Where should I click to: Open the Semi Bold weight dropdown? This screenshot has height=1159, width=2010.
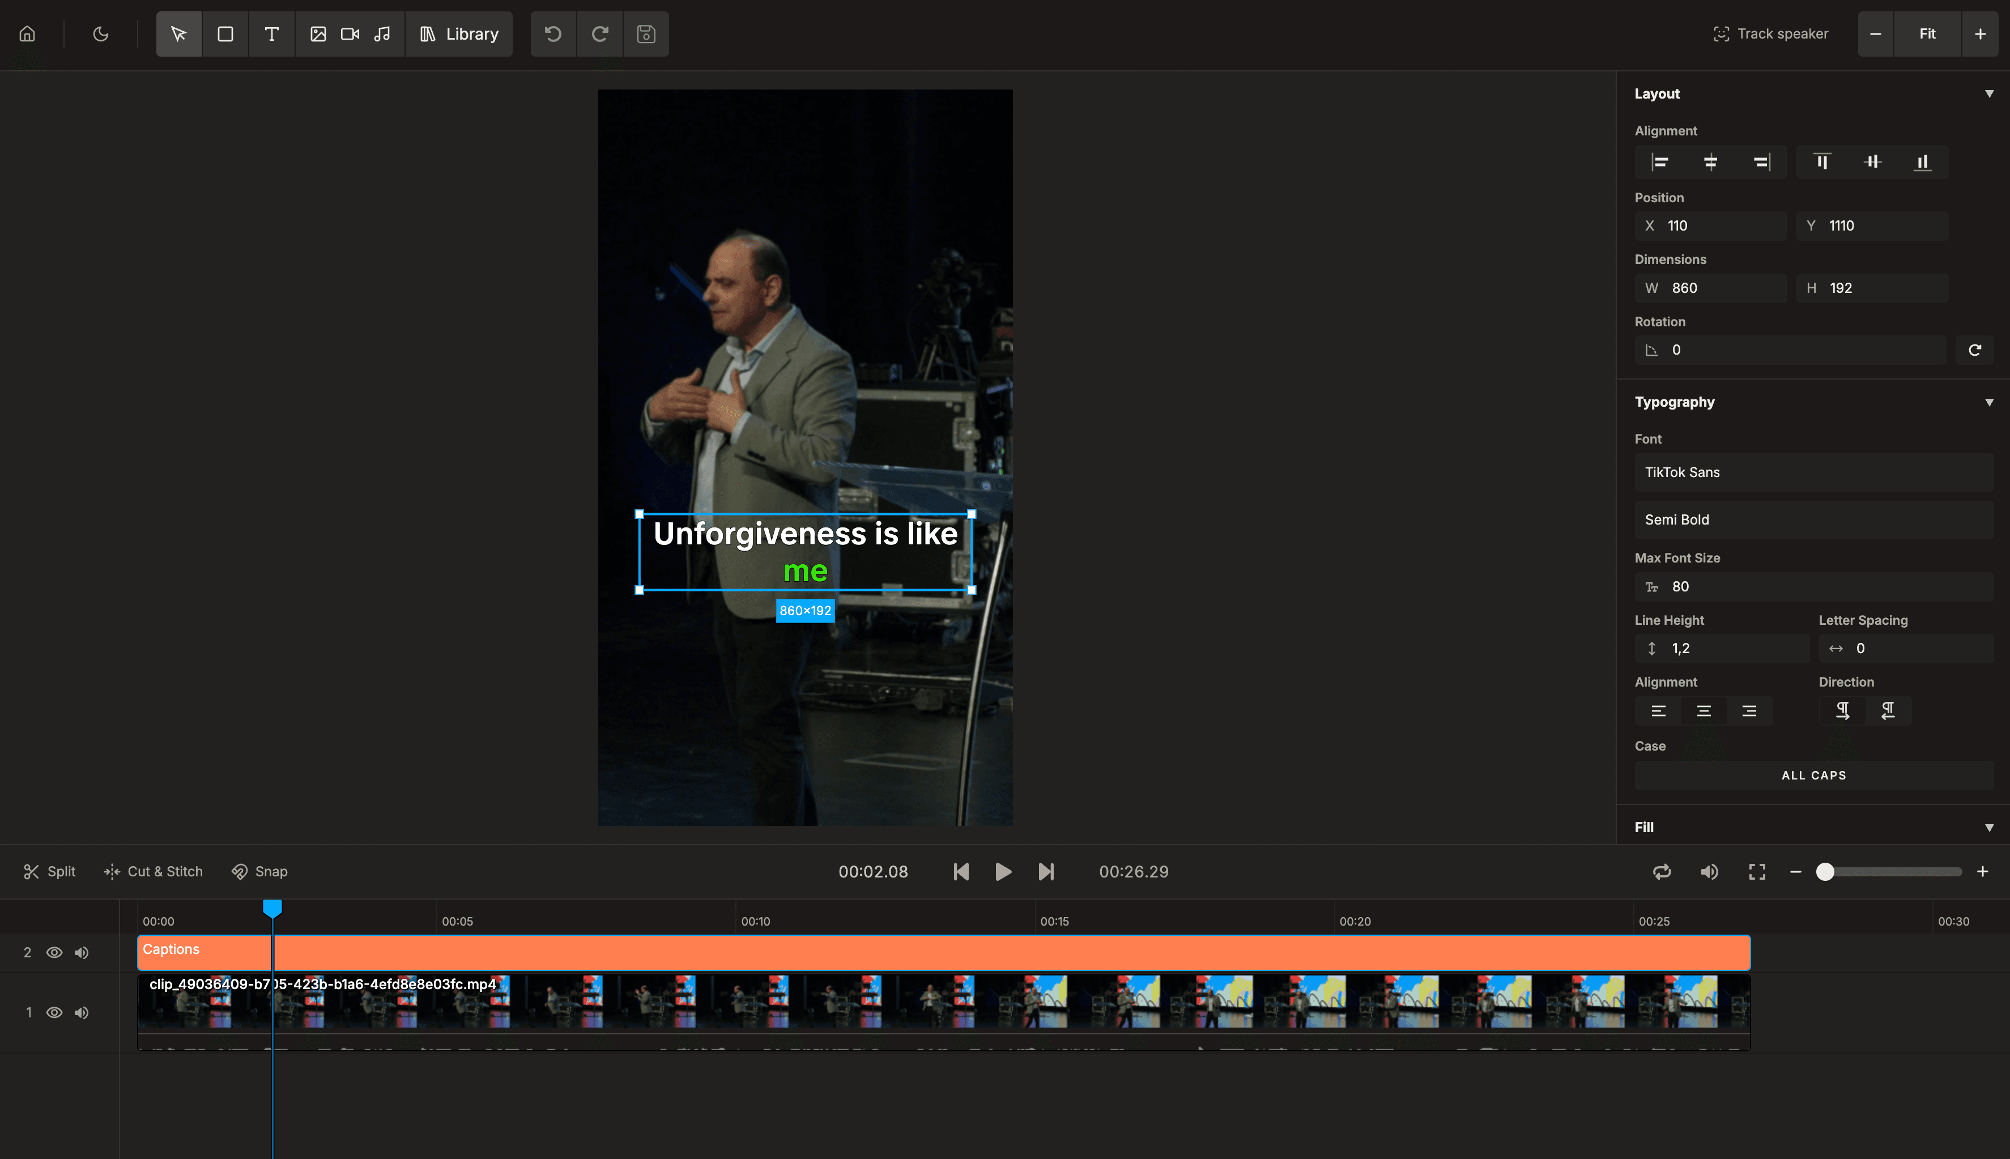pyautogui.click(x=1814, y=519)
